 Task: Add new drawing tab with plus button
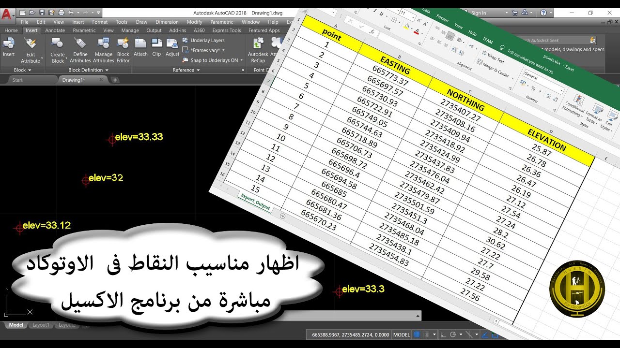[115, 80]
